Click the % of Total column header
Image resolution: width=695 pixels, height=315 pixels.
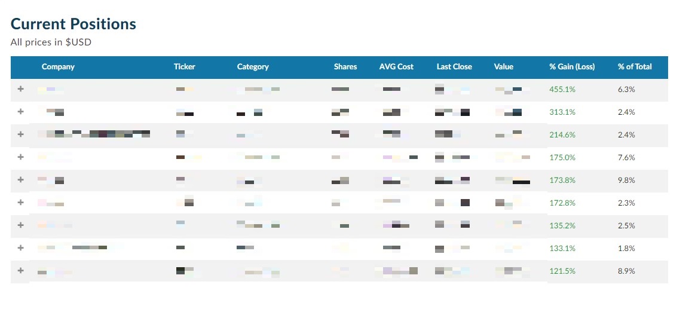click(x=635, y=67)
